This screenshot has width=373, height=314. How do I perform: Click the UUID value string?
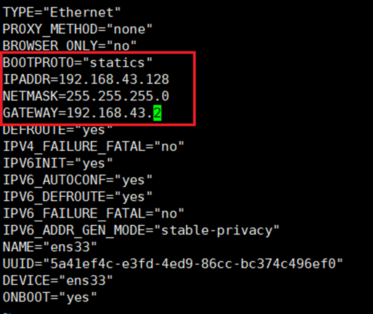pos(193,264)
